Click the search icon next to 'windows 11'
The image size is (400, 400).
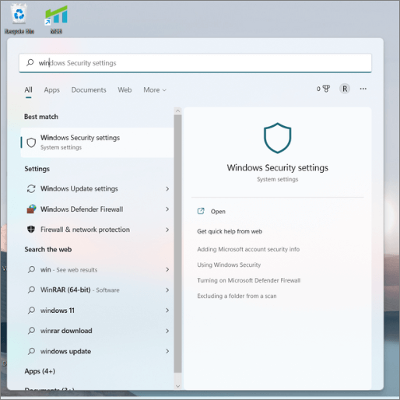(31, 311)
